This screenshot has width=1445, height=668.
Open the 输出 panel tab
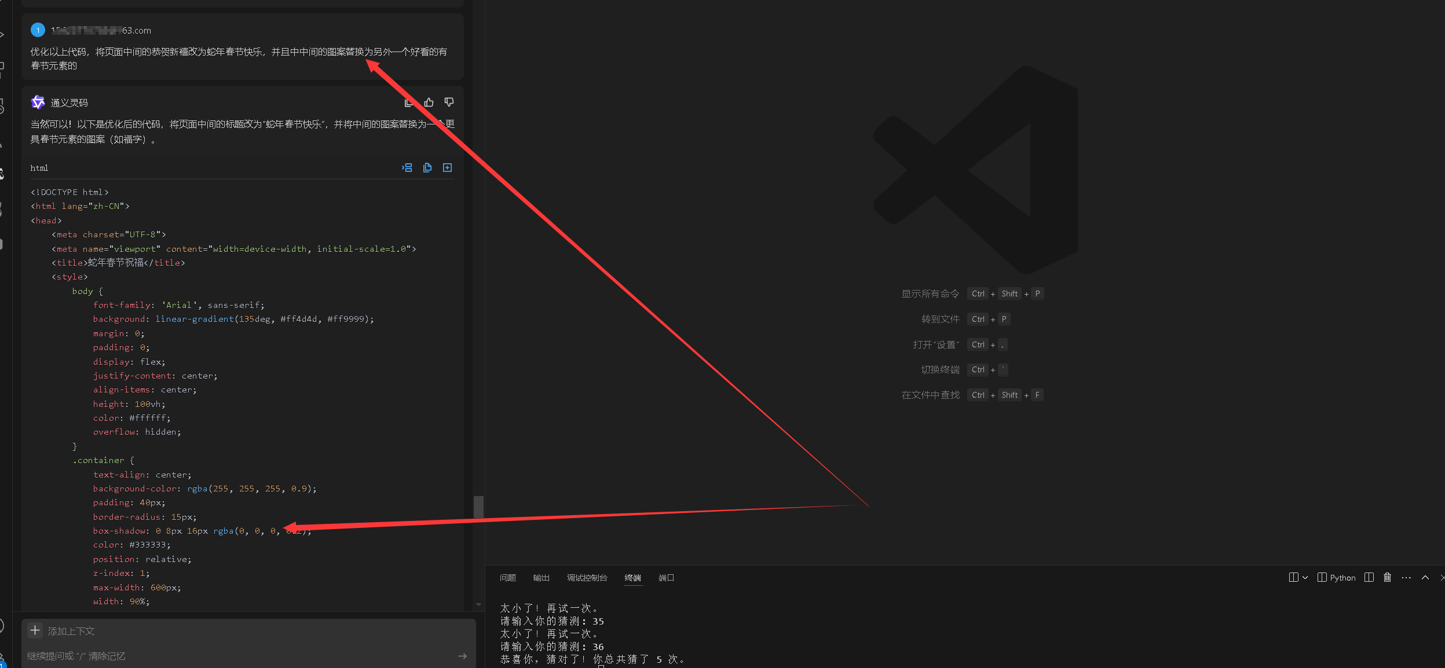pos(541,578)
